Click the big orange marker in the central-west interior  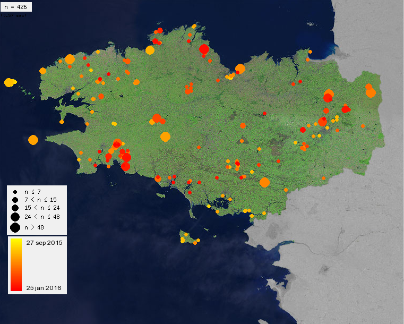coord(166,137)
